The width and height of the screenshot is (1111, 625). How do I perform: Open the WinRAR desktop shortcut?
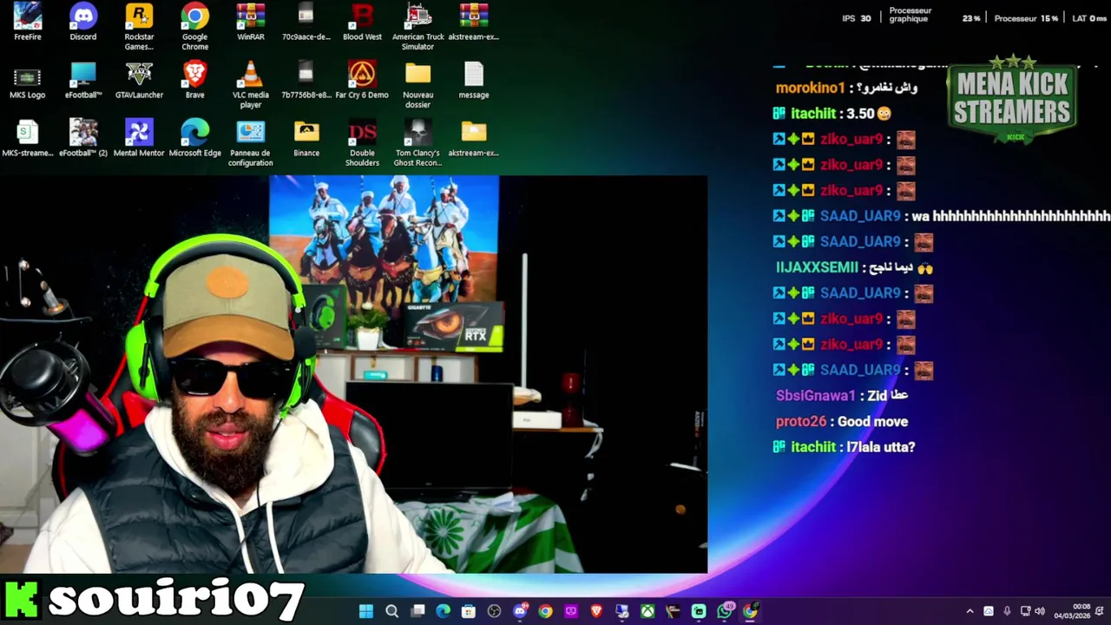[251, 23]
